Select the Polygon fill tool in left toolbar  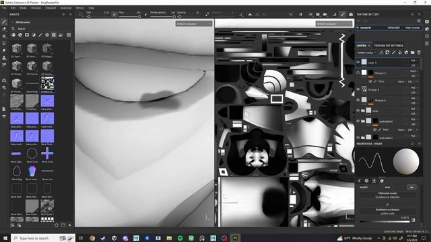(x=4, y=43)
